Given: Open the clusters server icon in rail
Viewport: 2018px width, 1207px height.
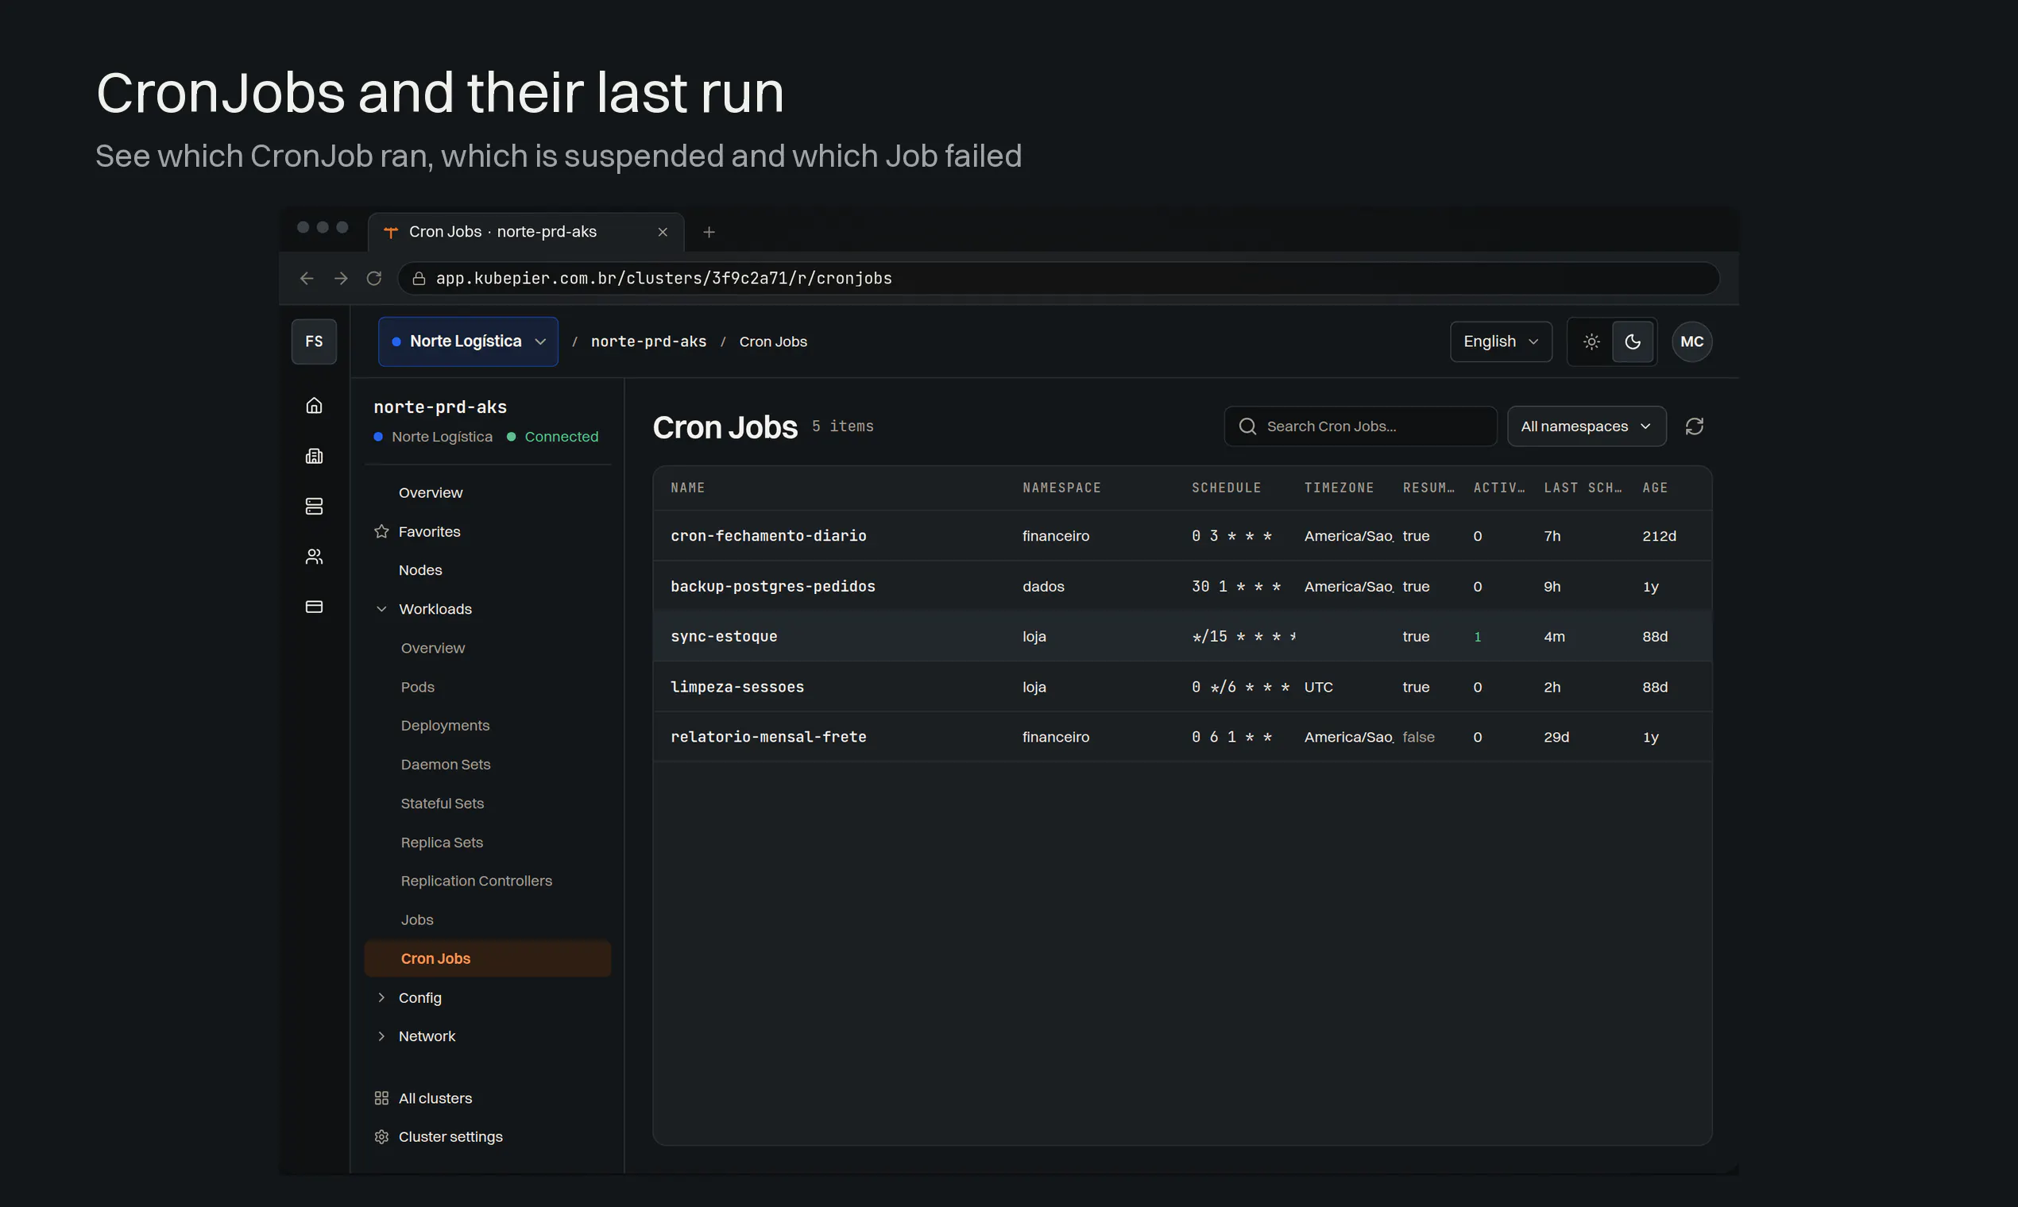Looking at the screenshot, I should [314, 506].
